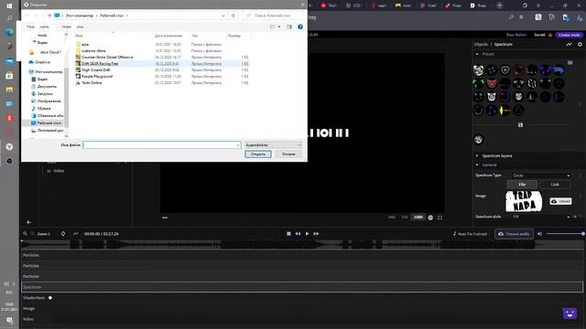The height and width of the screenshot is (329, 586).
Task: Click the save preset floppy icon
Action: [520, 124]
